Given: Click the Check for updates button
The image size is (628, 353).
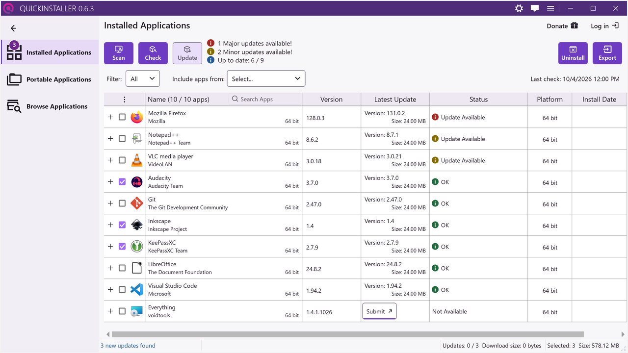Looking at the screenshot, I should (153, 53).
